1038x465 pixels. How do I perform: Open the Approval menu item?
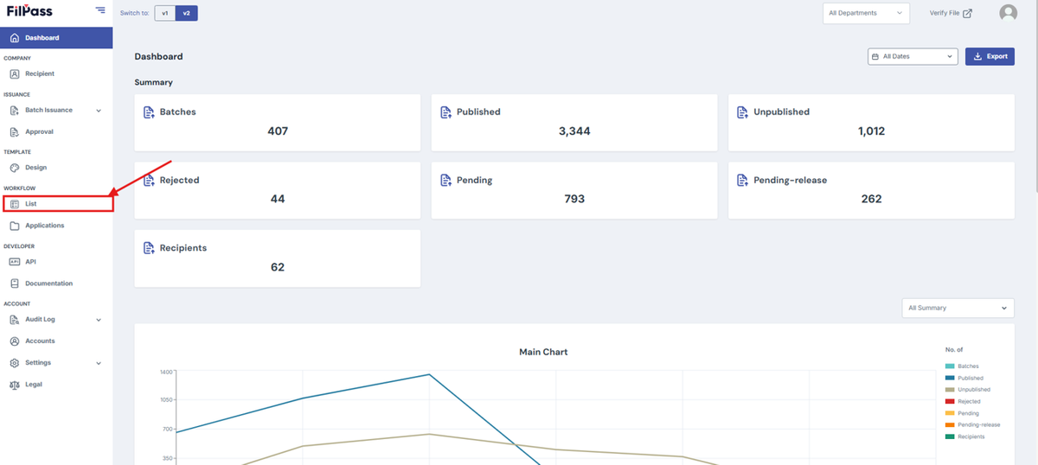tap(56, 131)
